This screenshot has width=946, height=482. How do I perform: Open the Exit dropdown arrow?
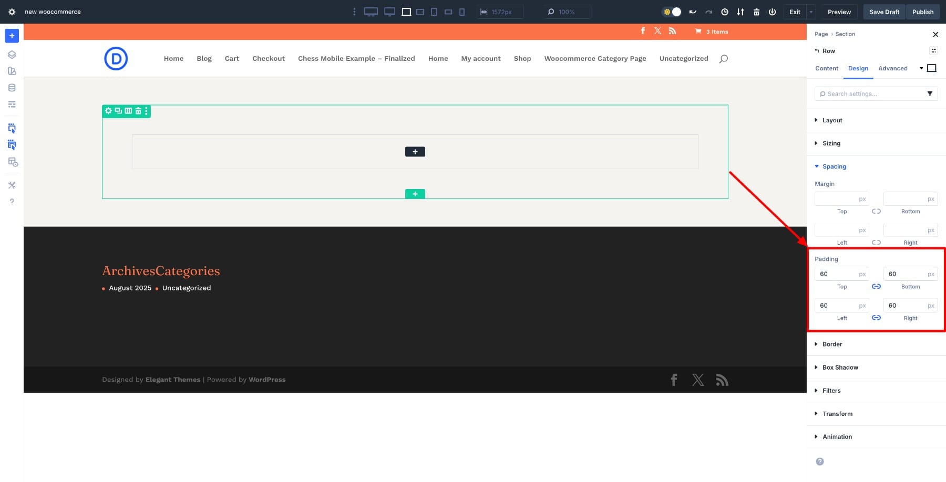coord(810,12)
